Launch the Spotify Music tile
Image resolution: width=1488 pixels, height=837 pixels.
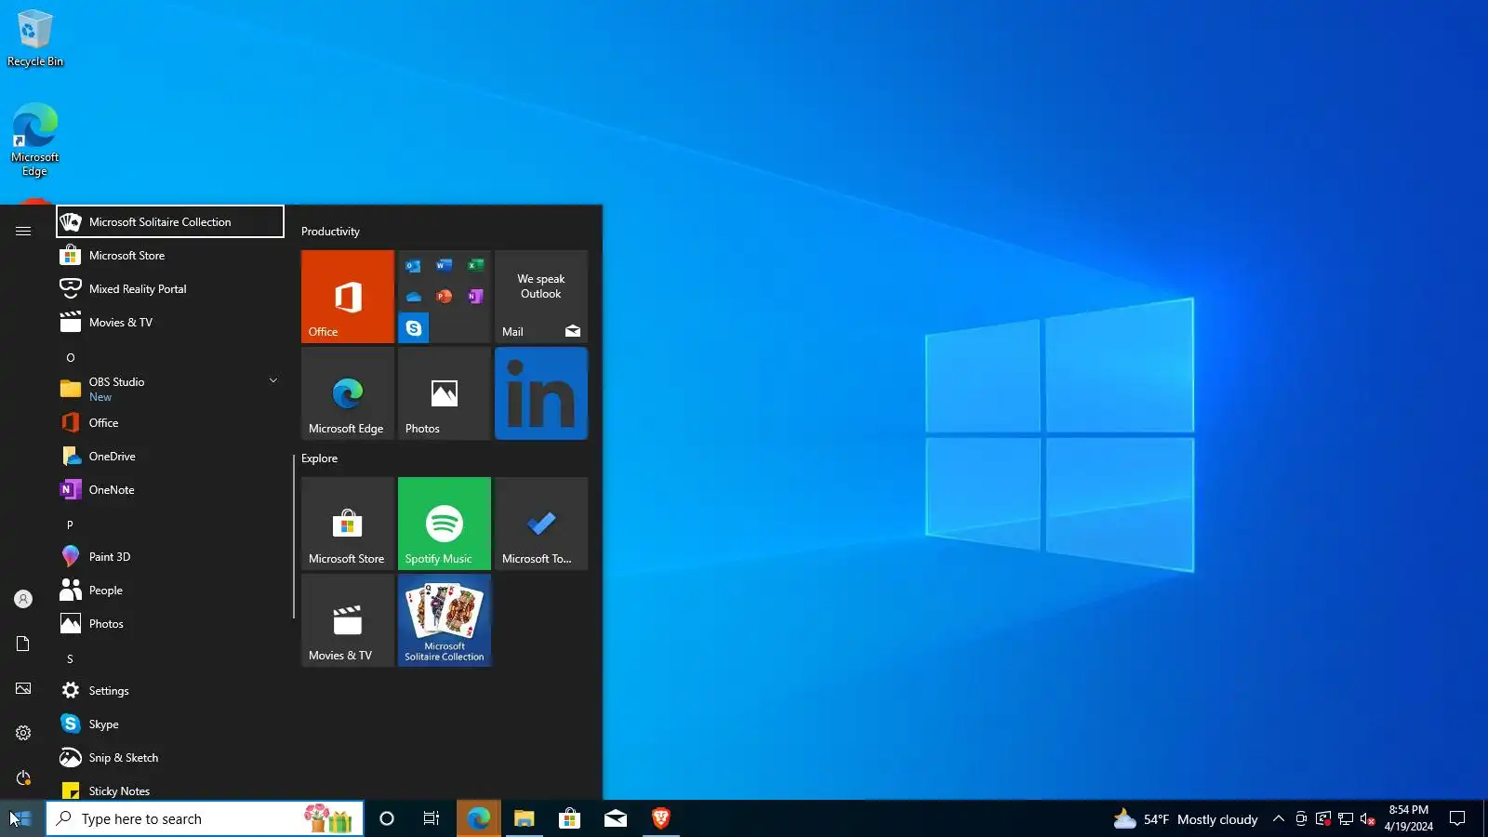[x=445, y=524]
